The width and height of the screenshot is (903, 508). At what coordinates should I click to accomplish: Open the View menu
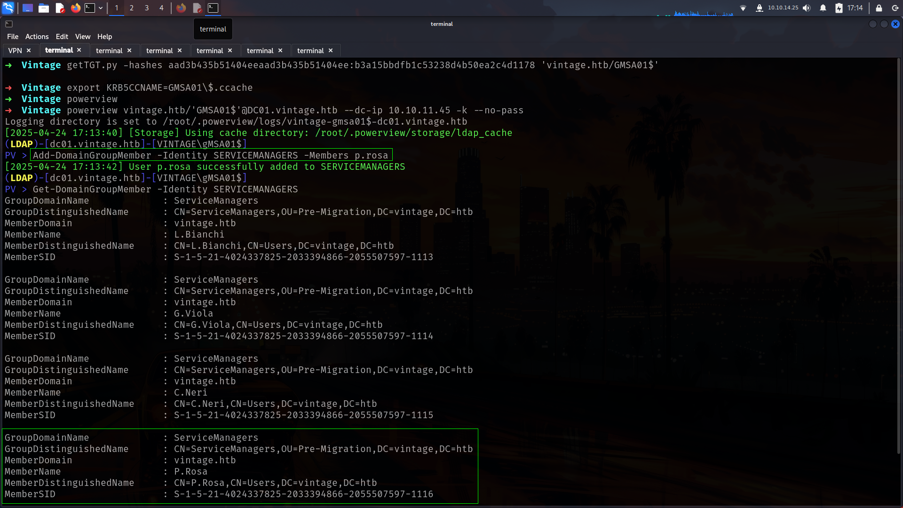pos(82,36)
